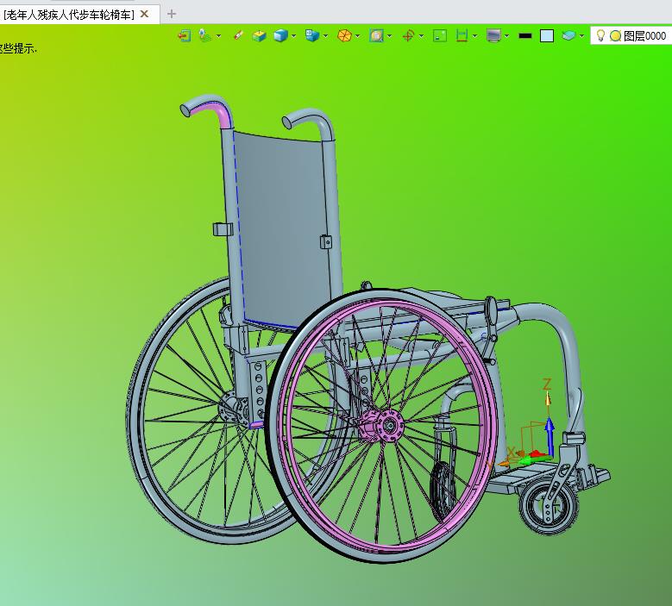
Task: Expand dropdown beside teal layer slab icon
Action: 581,36
